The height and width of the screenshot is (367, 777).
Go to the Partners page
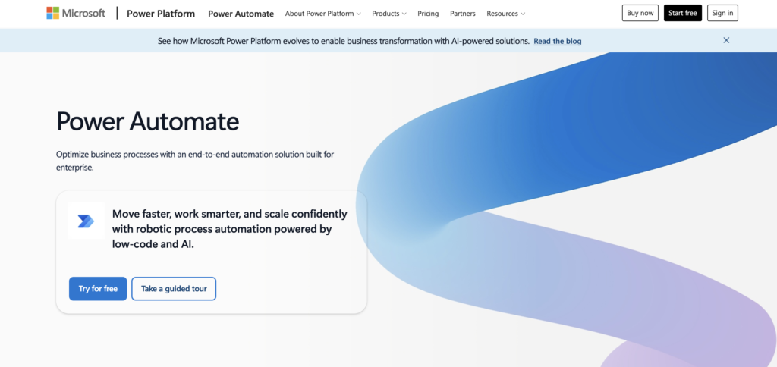pos(462,14)
